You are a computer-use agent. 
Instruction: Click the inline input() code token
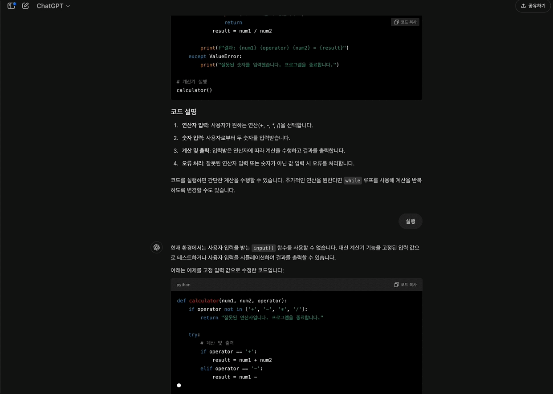tap(264, 248)
